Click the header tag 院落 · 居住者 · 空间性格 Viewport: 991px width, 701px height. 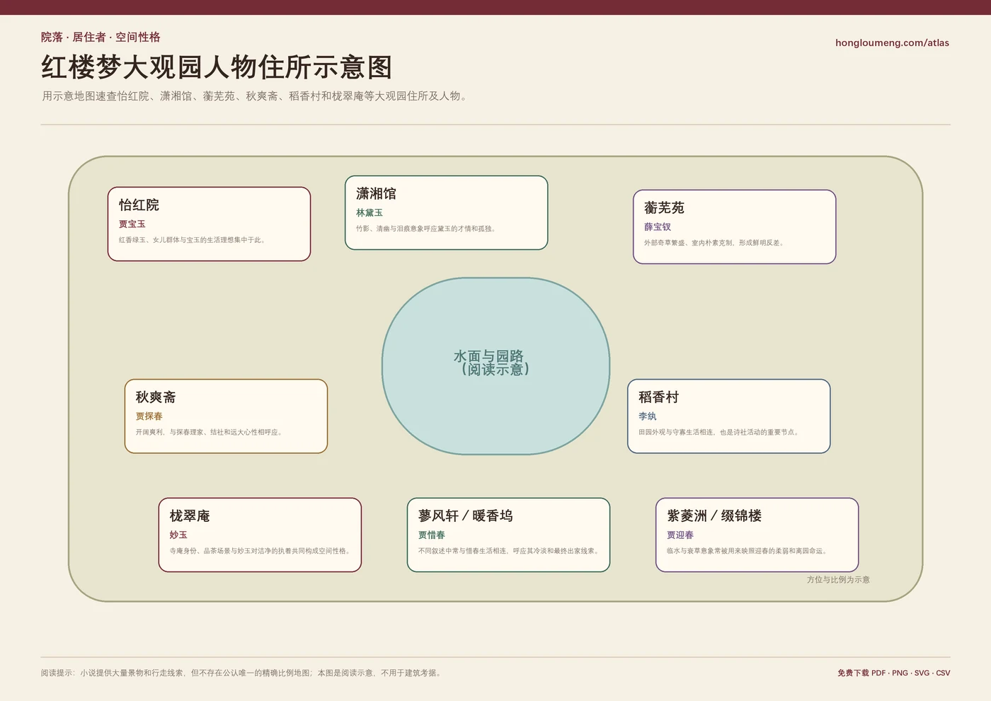[x=101, y=37]
